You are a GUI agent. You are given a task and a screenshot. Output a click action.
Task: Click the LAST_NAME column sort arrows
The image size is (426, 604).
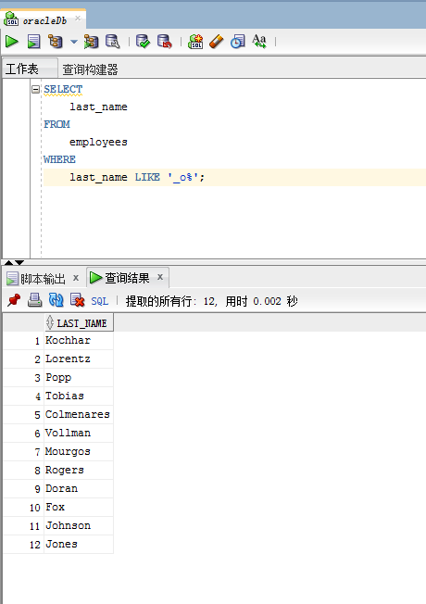coord(50,322)
